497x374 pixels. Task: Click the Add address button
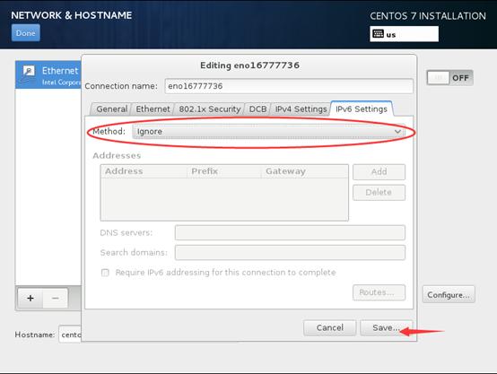point(379,172)
